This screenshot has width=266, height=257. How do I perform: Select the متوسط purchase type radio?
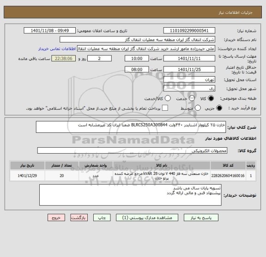pos(198,108)
